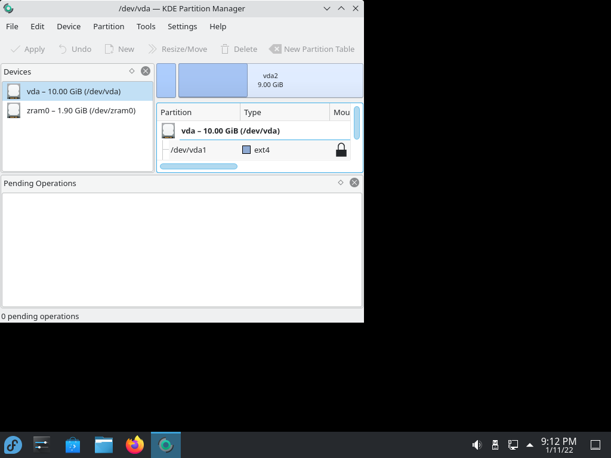Open Dolphin file manager from taskbar
Screen dimensions: 611x458
point(104,445)
